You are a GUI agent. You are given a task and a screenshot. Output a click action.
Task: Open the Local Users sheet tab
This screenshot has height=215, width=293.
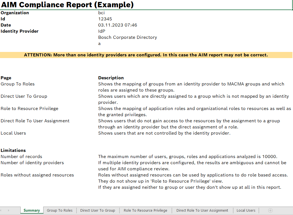(246, 210)
